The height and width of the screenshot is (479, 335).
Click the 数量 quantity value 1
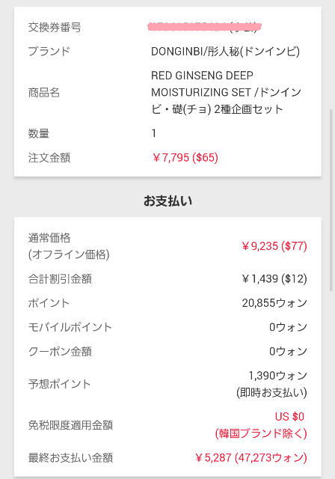click(154, 133)
